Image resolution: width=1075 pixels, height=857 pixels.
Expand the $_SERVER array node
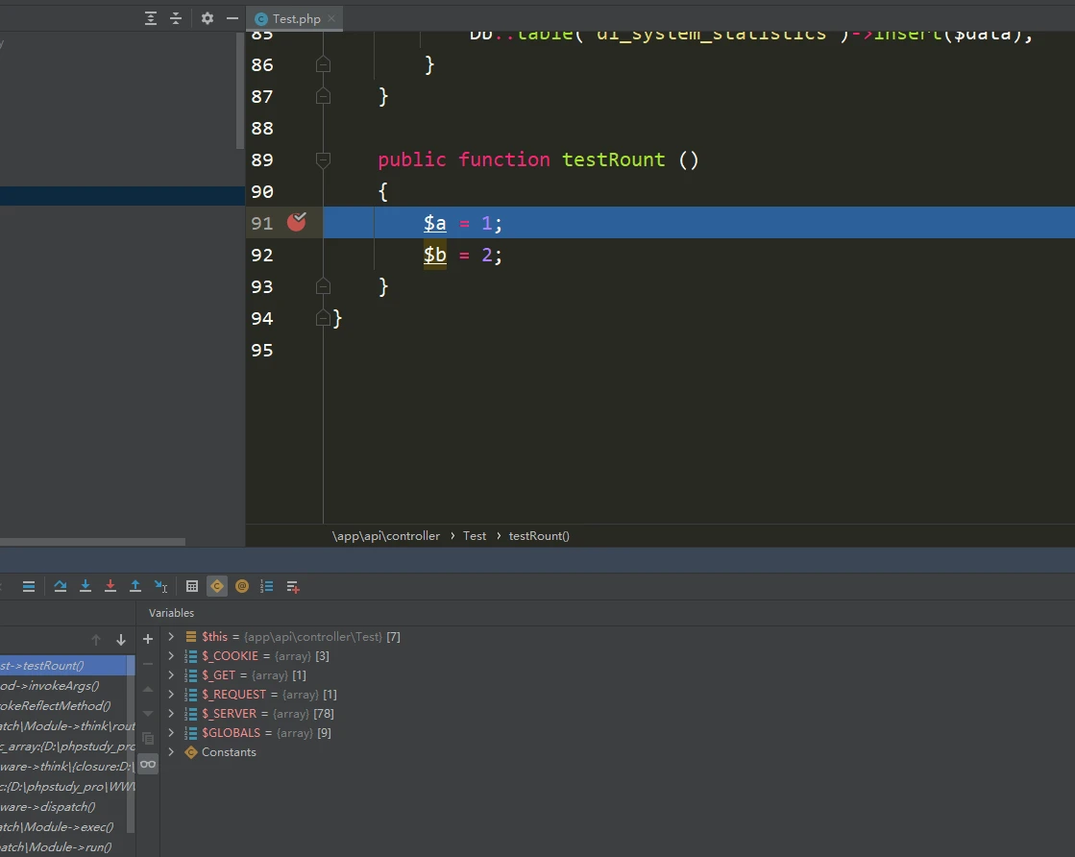(171, 714)
